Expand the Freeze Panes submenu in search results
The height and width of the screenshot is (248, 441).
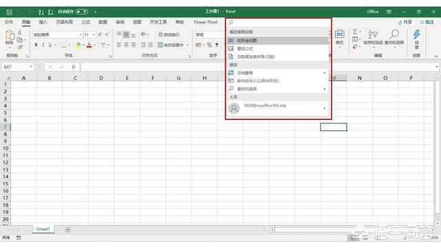(x=325, y=73)
